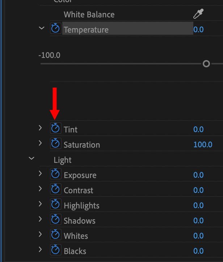The width and height of the screenshot is (223, 262).
Task: Toggle the Temperature stopwatch animation icon
Action: click(55, 29)
